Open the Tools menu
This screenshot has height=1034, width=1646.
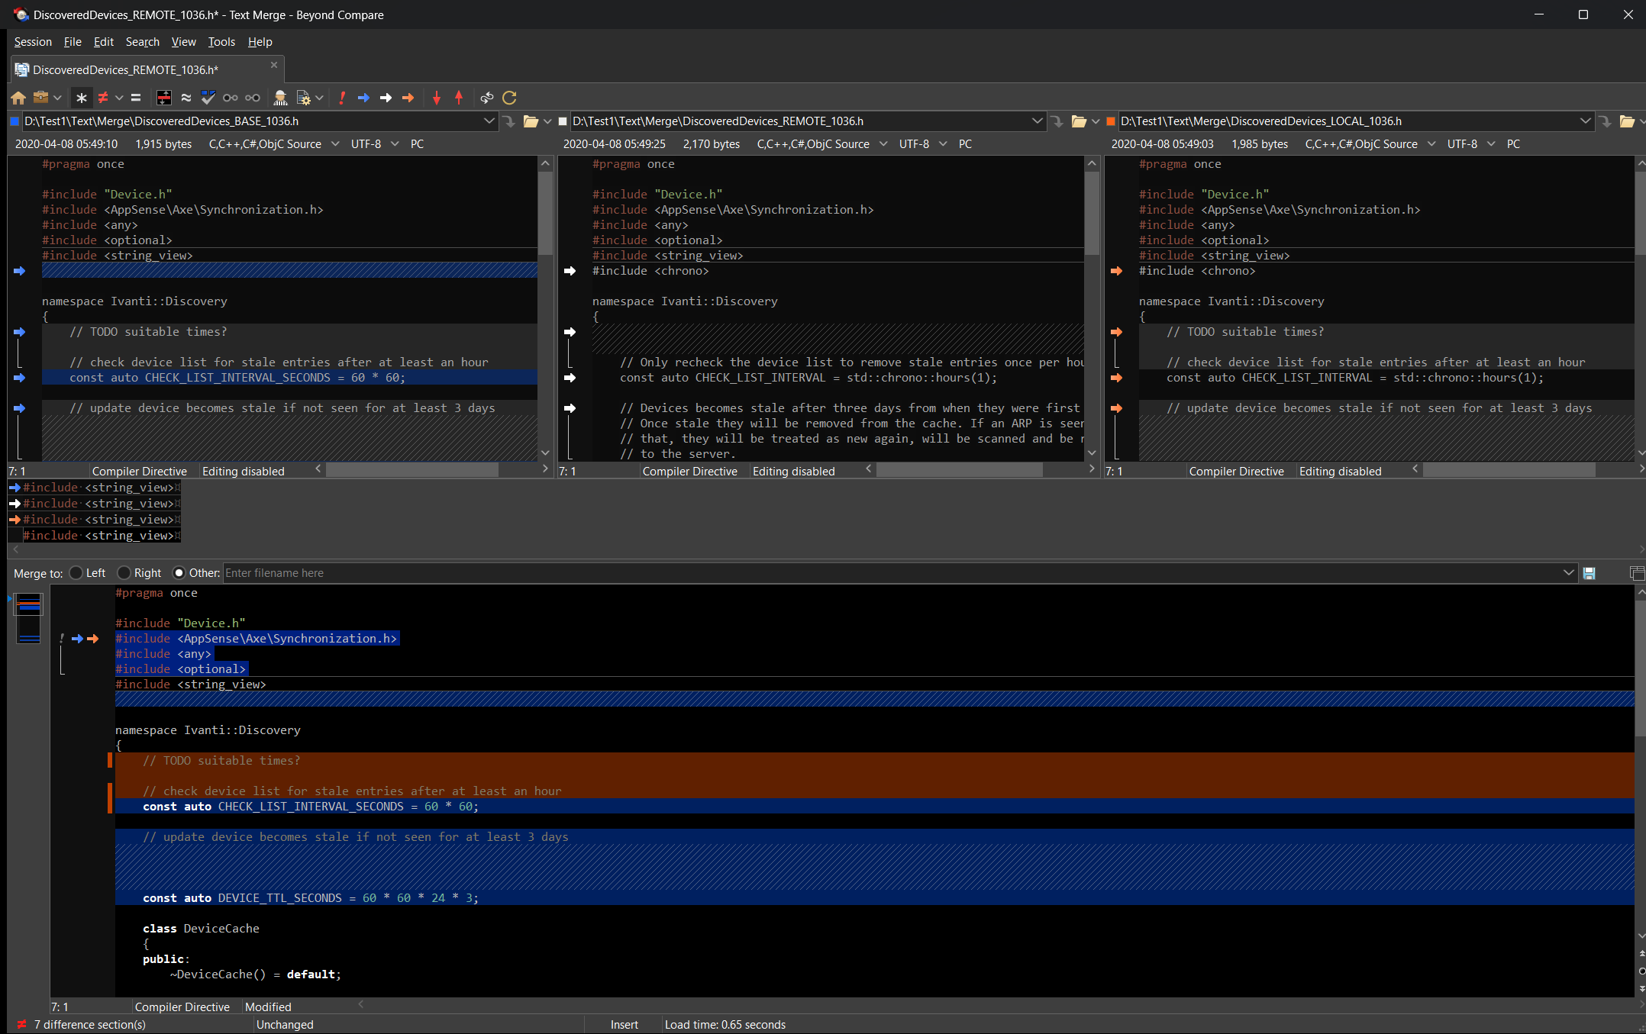click(222, 42)
